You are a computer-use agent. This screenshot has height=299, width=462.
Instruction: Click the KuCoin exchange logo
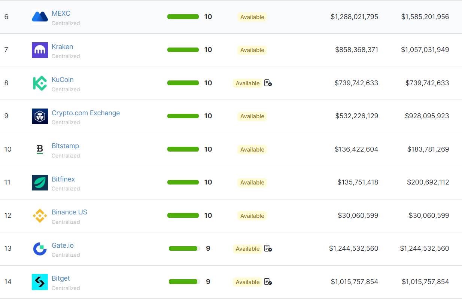tap(40, 83)
